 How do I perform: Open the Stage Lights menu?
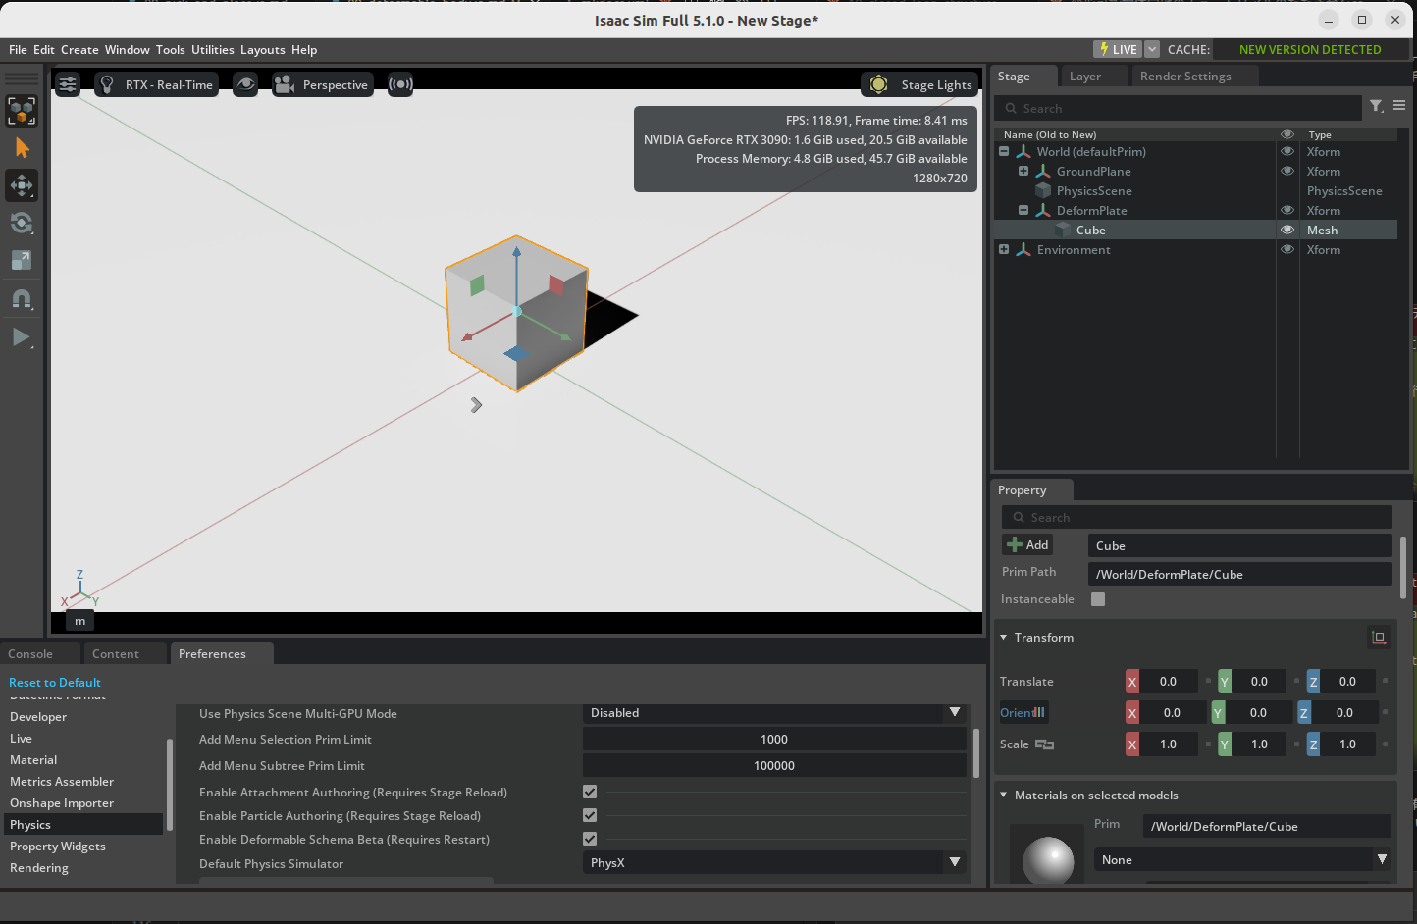[x=918, y=84]
